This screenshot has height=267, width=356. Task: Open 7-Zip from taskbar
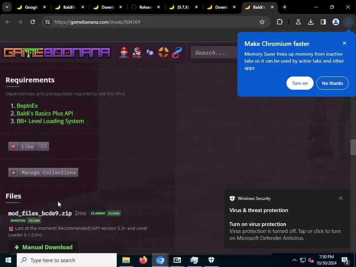coord(177,260)
